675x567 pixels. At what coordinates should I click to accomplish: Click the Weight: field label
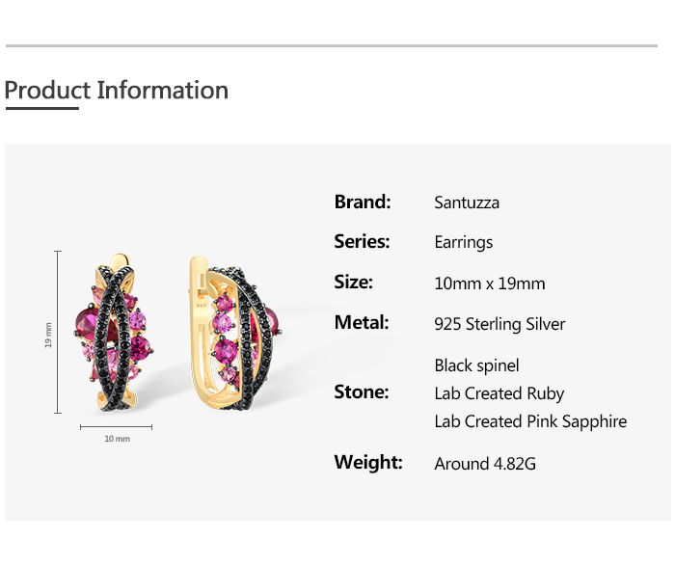tap(368, 462)
